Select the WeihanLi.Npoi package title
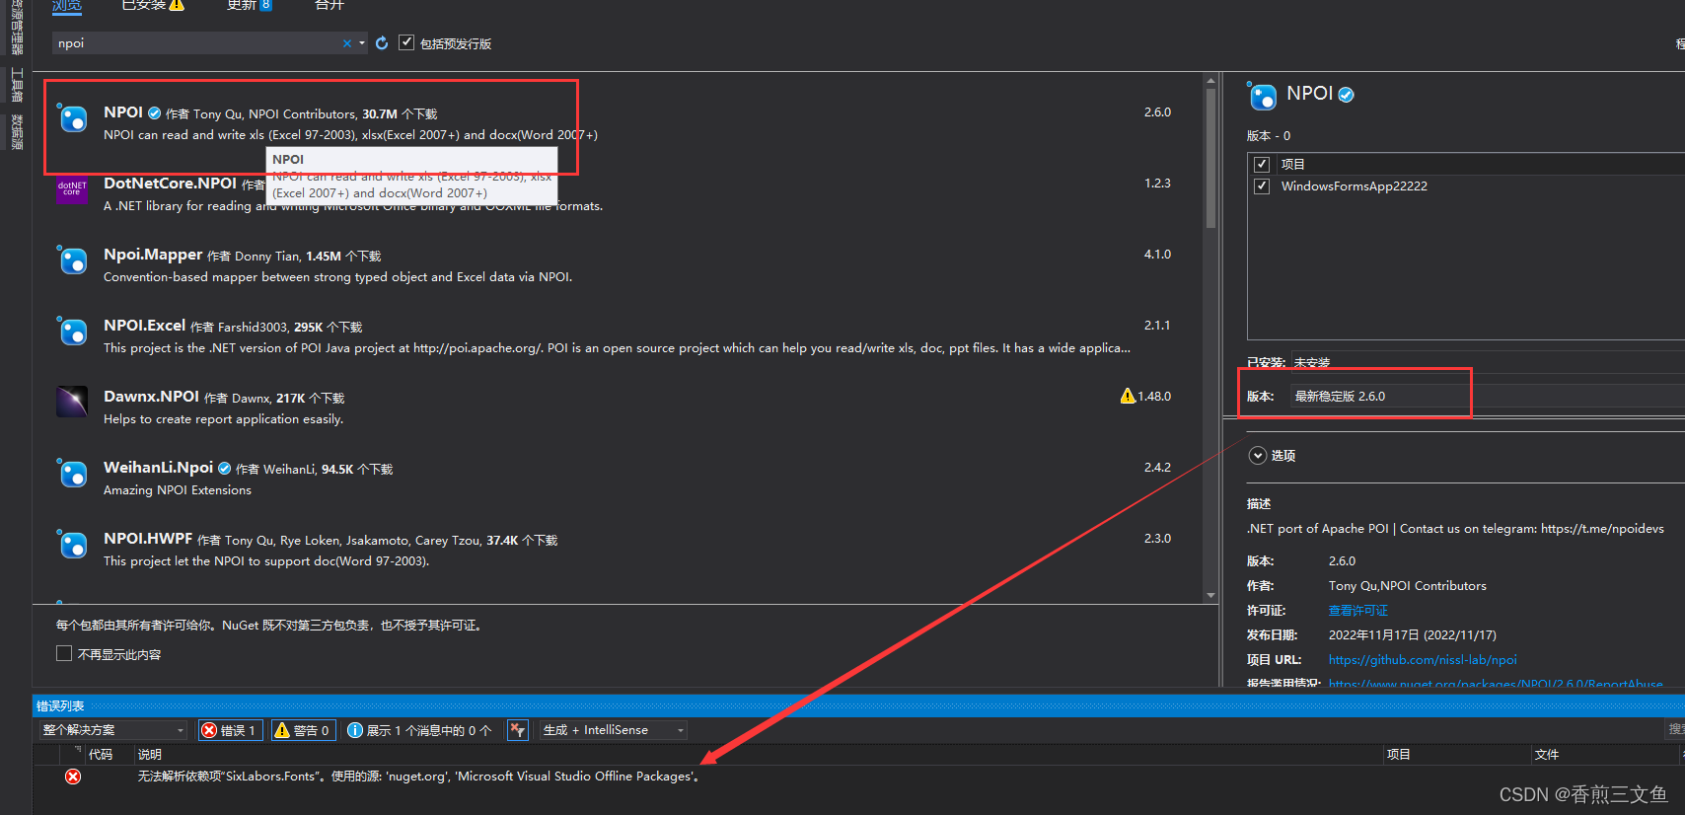 (x=158, y=467)
